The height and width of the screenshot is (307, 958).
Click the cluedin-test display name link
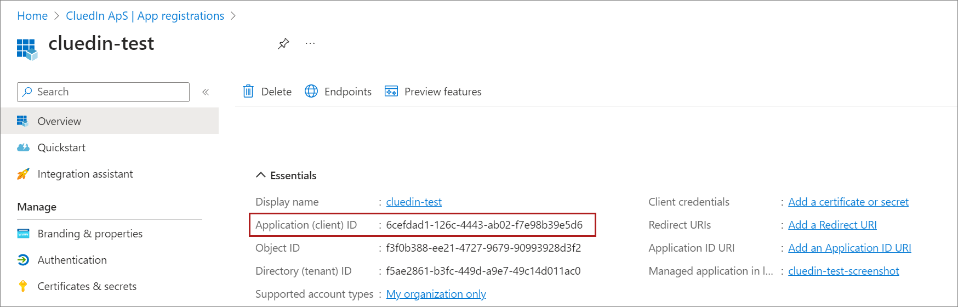coord(414,202)
